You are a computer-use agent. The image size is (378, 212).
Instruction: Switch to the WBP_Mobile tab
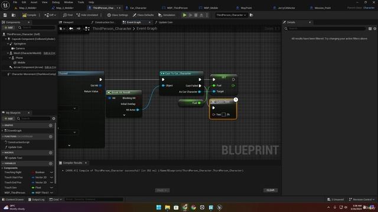211,8
